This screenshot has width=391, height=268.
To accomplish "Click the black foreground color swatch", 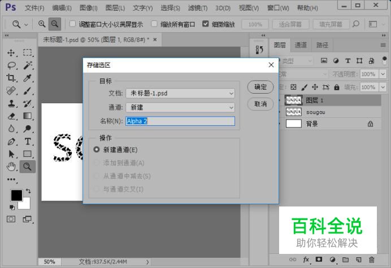I will point(16,195).
